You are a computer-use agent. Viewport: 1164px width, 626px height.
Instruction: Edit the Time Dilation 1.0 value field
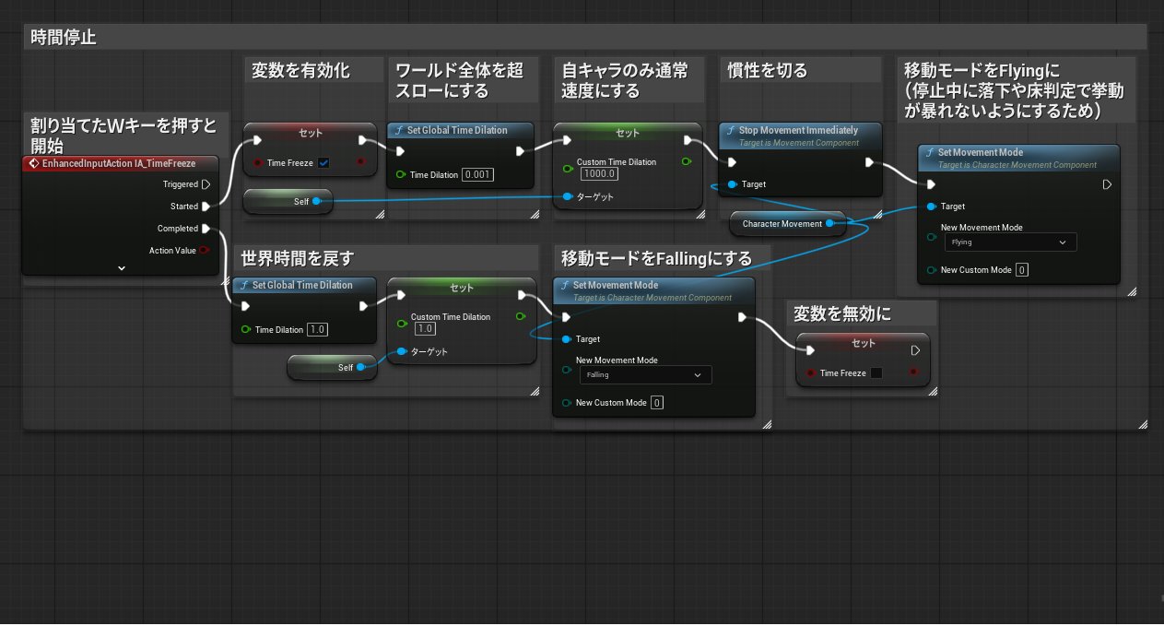pos(317,330)
